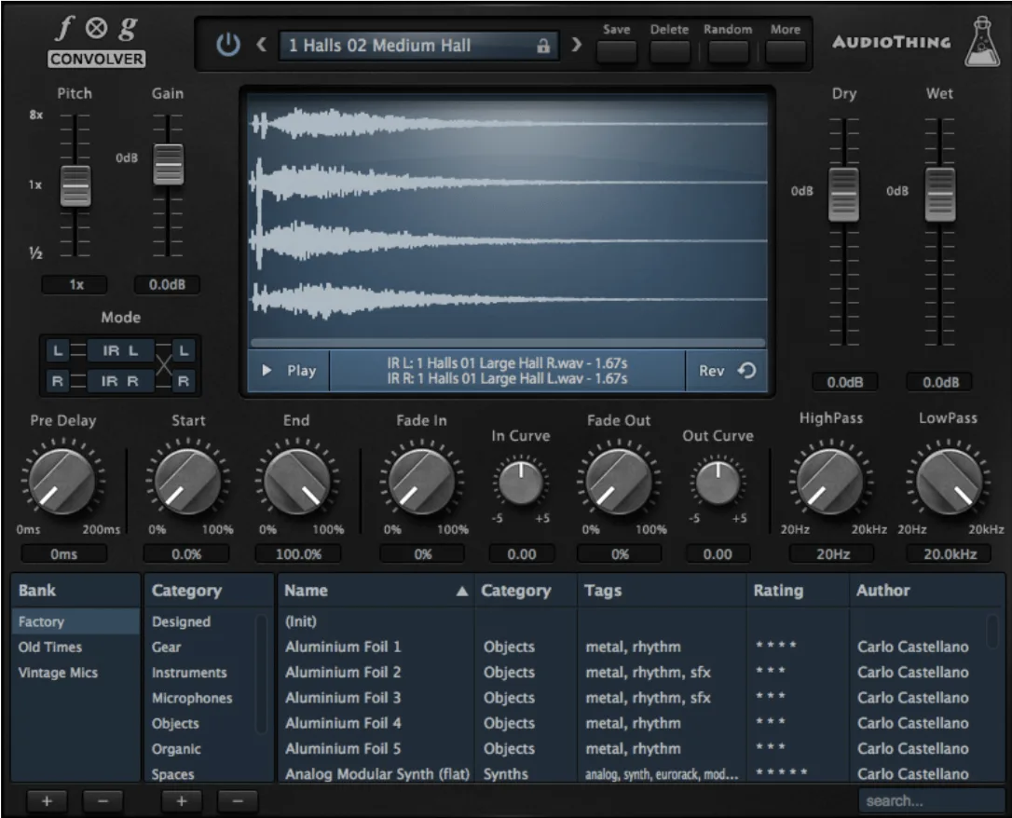Click the Delete preset button
1012x818 pixels.
pos(669,51)
